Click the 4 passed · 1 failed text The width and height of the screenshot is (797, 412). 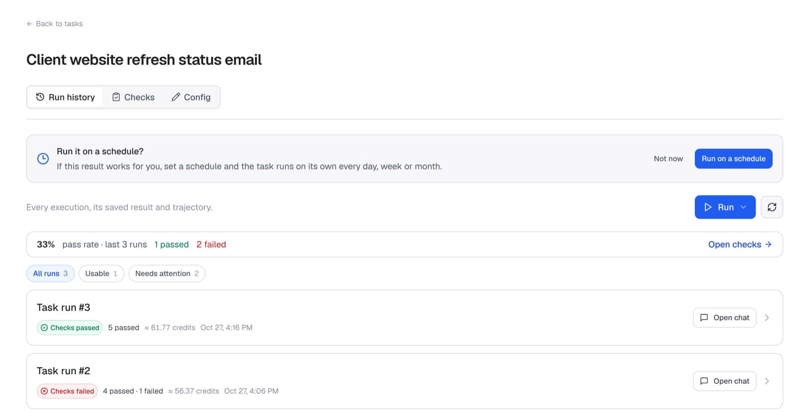coord(133,391)
